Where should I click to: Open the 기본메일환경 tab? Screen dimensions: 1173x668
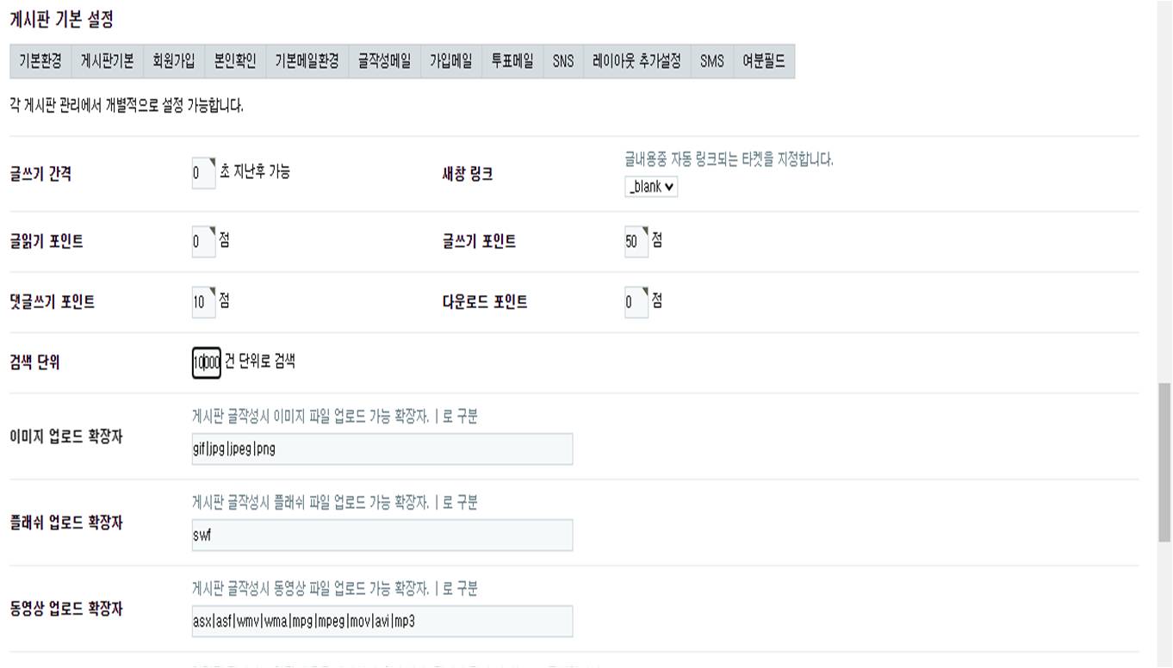(x=307, y=61)
